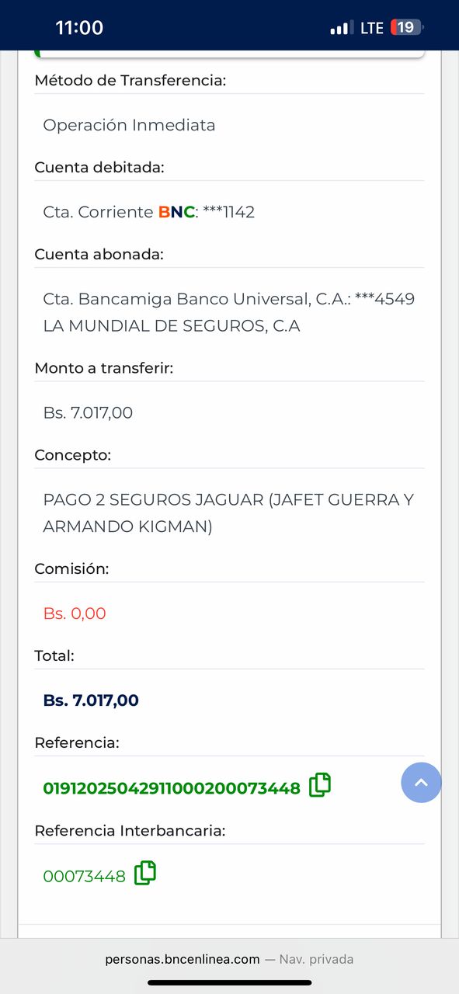Viewport: 459px width, 994px height.
Task: Tap the battery indicator in status bar
Action: click(x=407, y=28)
